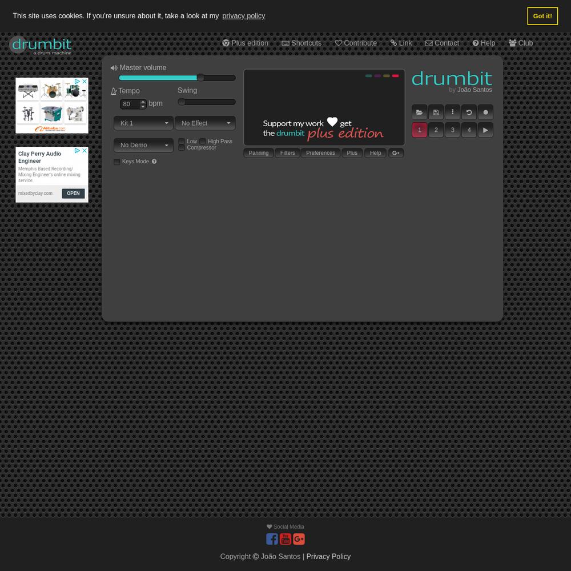Open Privacy Policy link in footer
571x571 pixels.
(x=328, y=556)
